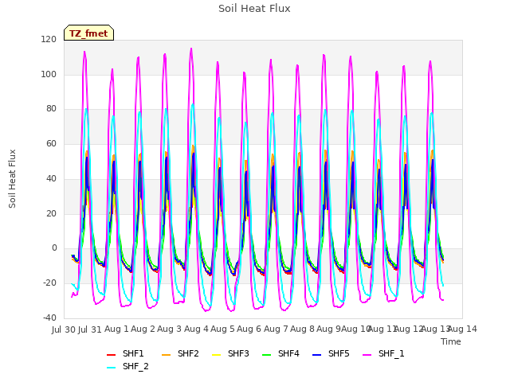Screen dimensions: 510x382
Task: Select the SHF_2 legend entry
Action: [x=127, y=366]
